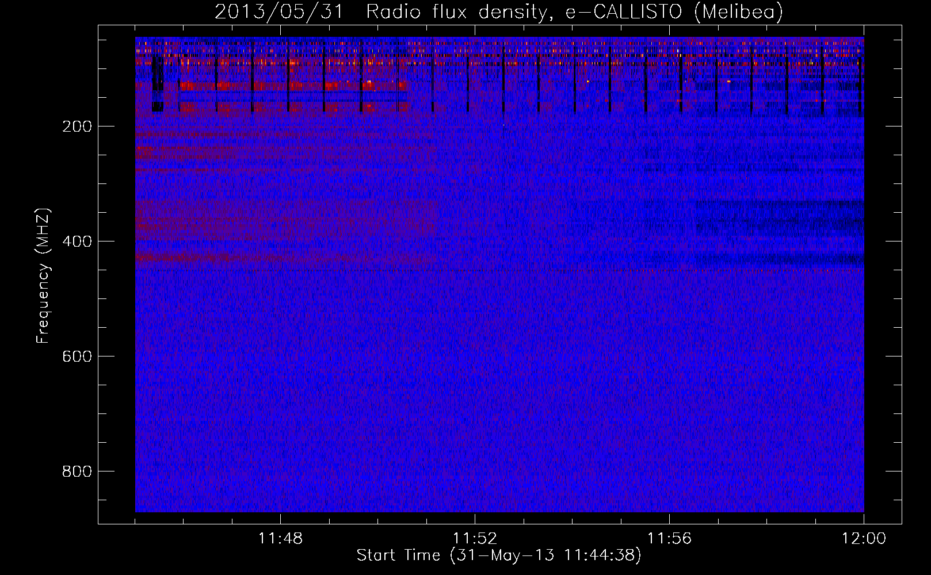This screenshot has width=931, height=575.
Task: Select the 400 frequency axis label
Action: click(77, 241)
